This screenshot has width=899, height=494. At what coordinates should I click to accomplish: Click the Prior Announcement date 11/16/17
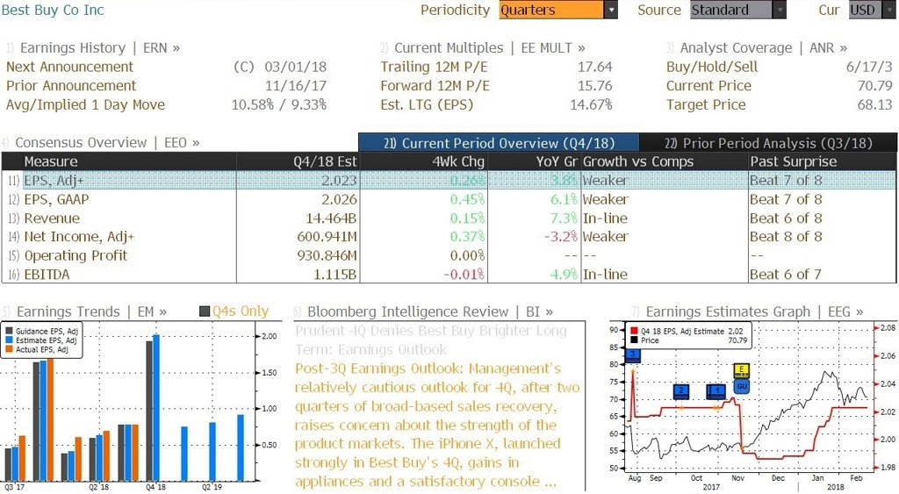(x=295, y=86)
